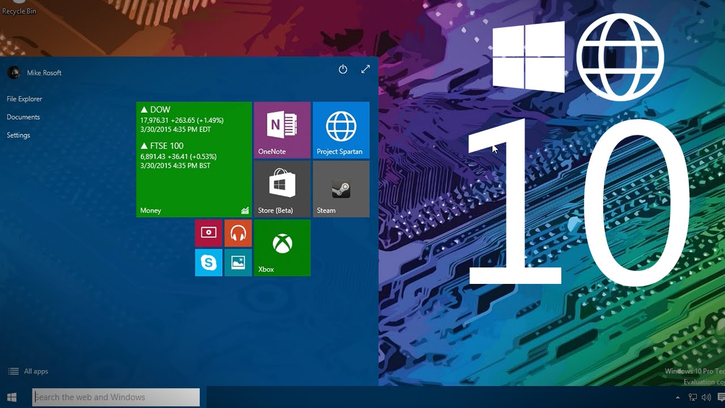Screen dimensions: 725x408
Task: Click the DOW stock quote text
Action: point(182,120)
